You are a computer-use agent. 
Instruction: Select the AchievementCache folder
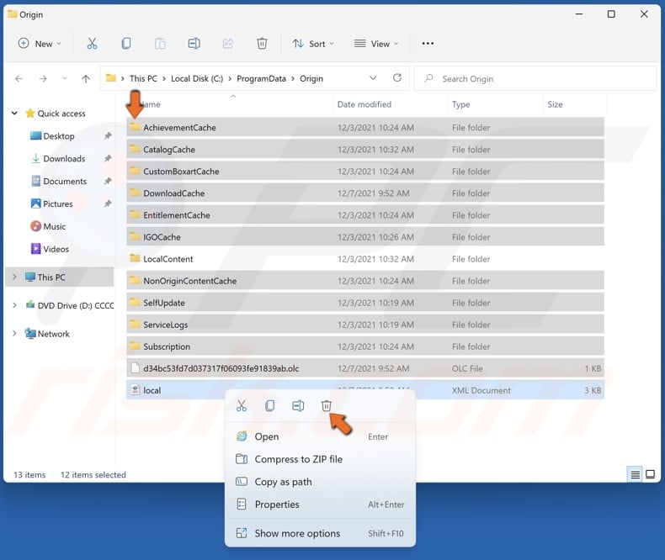tap(365, 128)
